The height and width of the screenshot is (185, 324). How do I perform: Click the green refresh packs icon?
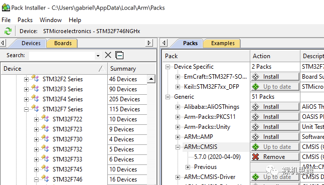8,31
